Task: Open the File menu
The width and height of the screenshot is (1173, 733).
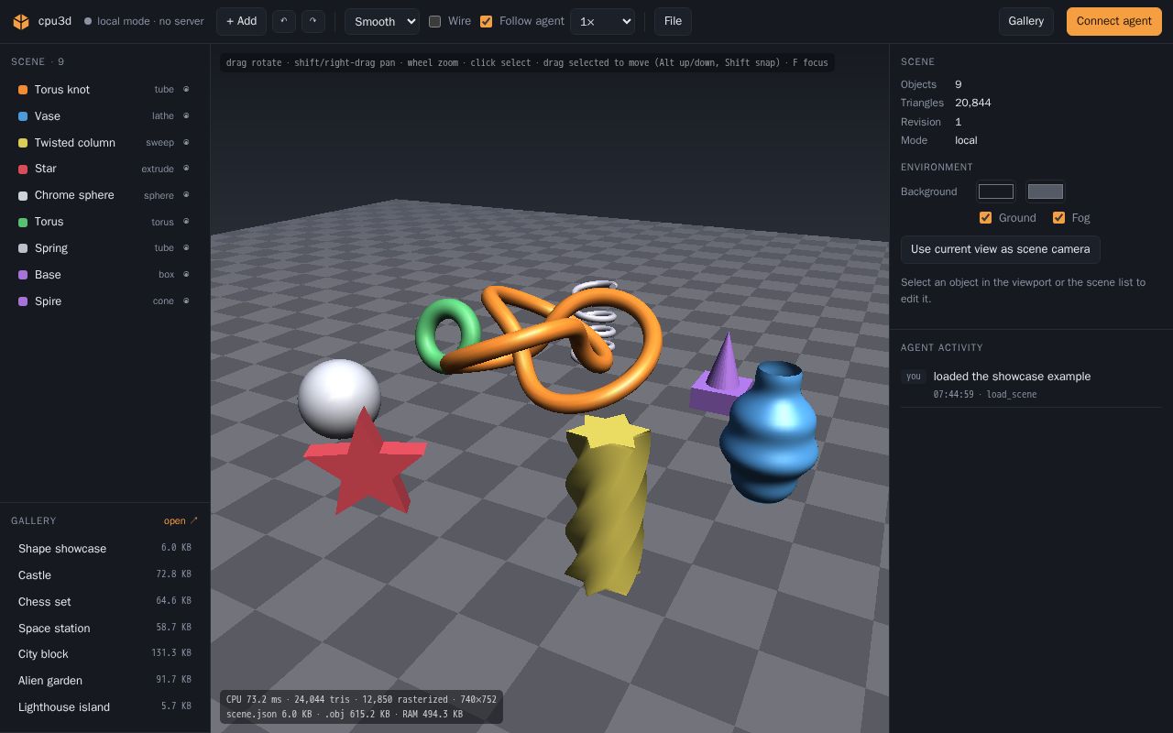Action: click(x=673, y=21)
